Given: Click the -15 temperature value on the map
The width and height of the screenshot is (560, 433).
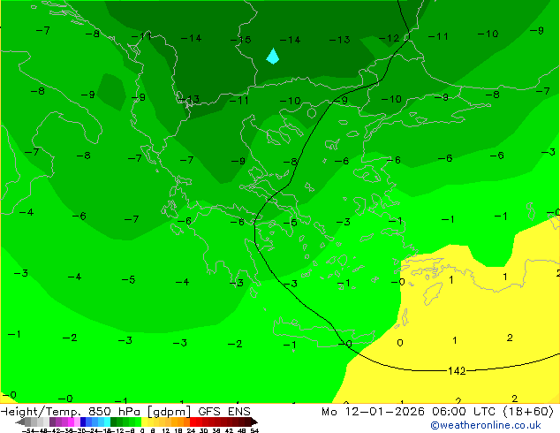Looking at the screenshot, I should pos(241,40).
